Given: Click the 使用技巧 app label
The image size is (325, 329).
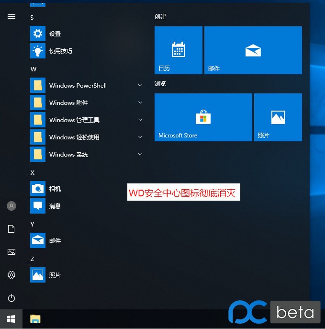Looking at the screenshot, I should coord(61,51).
